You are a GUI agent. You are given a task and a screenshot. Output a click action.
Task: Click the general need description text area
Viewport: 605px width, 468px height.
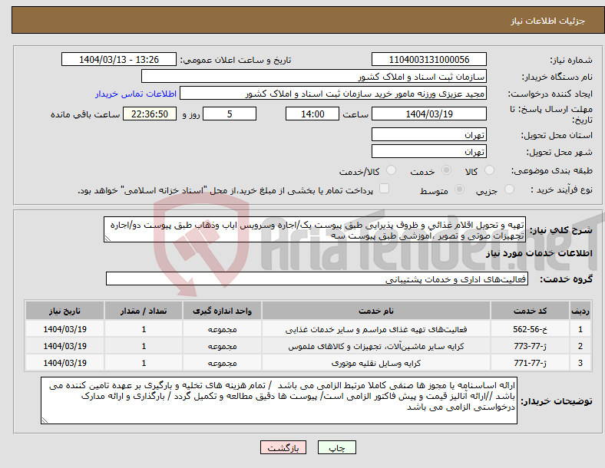click(315, 229)
